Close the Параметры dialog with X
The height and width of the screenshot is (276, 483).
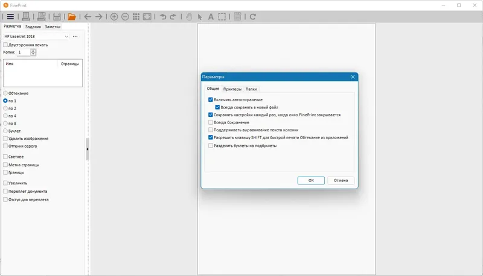tap(353, 77)
